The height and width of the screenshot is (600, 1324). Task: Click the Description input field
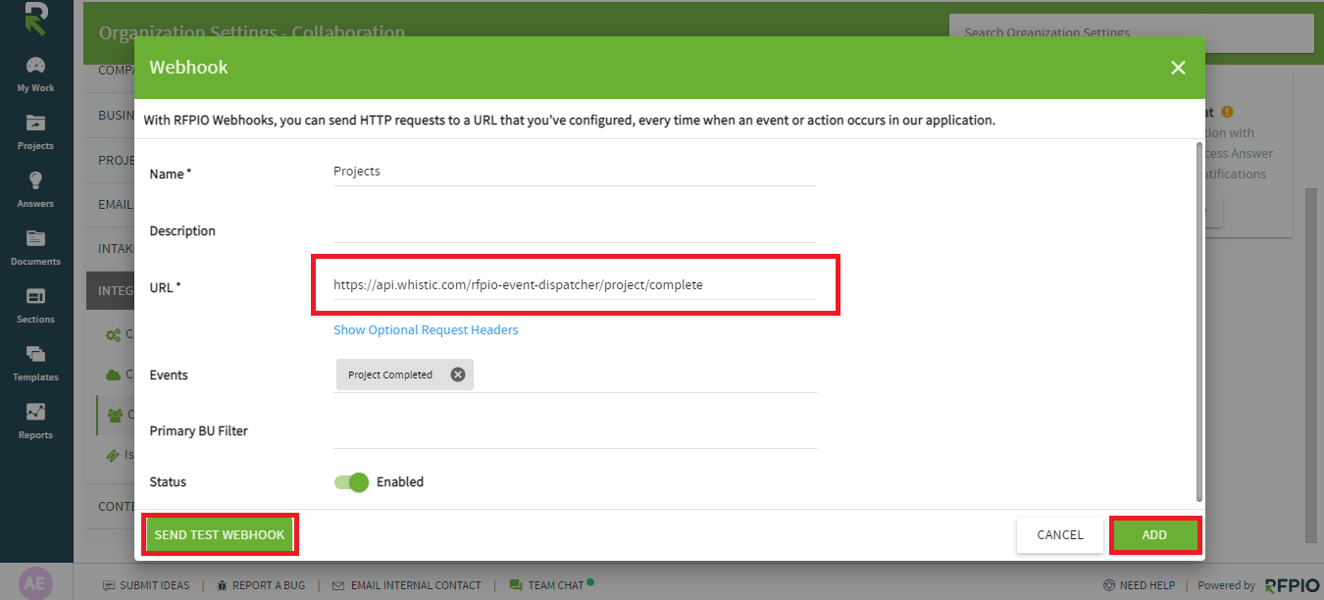pos(575,229)
